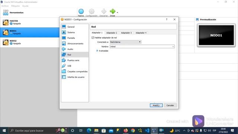Click the taskbar search box

point(38,131)
